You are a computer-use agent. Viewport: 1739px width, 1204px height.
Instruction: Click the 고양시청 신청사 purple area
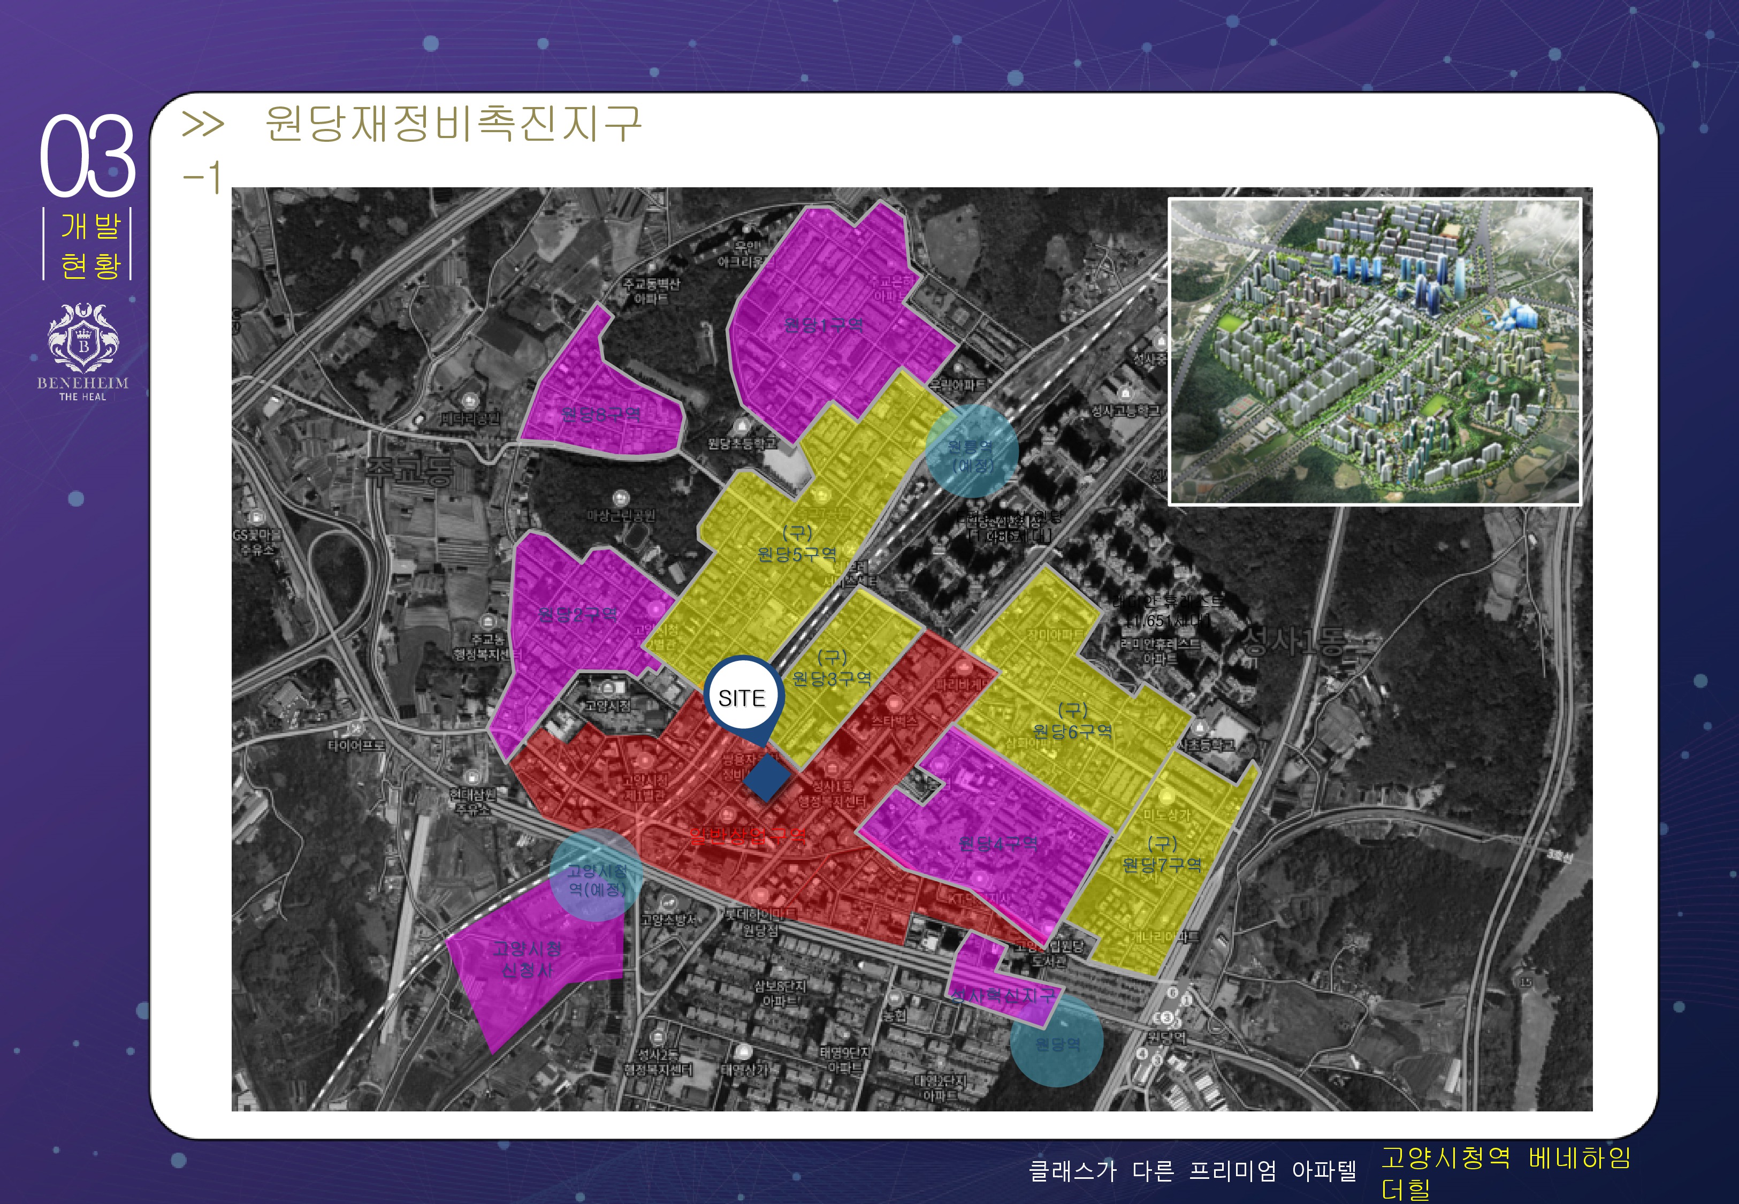tap(527, 959)
